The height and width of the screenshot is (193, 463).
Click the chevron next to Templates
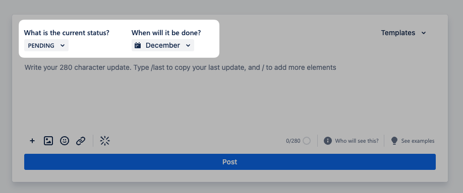(x=424, y=33)
